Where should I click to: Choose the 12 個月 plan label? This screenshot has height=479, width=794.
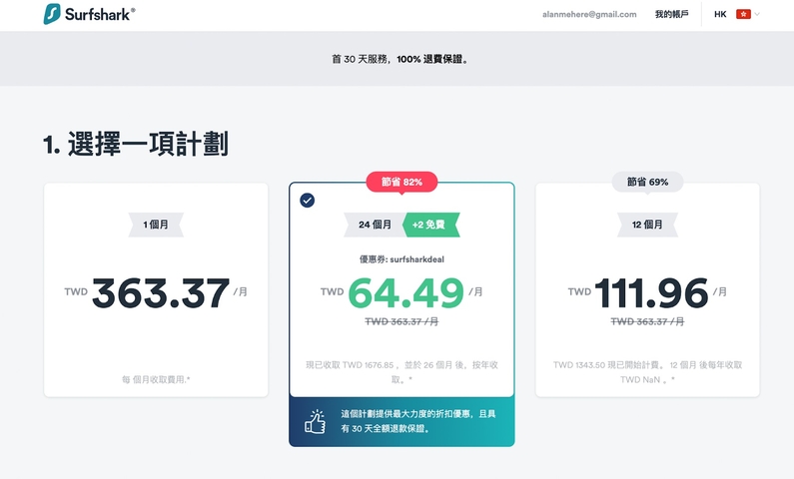click(647, 225)
